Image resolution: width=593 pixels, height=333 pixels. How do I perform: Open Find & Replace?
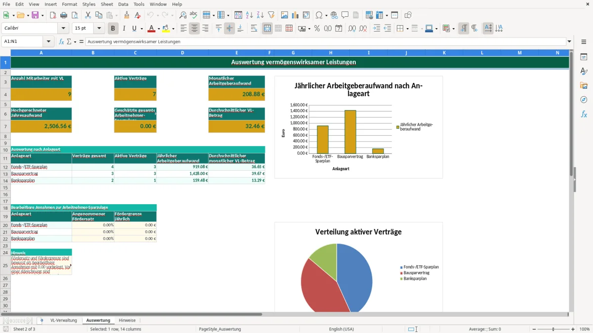(x=183, y=15)
